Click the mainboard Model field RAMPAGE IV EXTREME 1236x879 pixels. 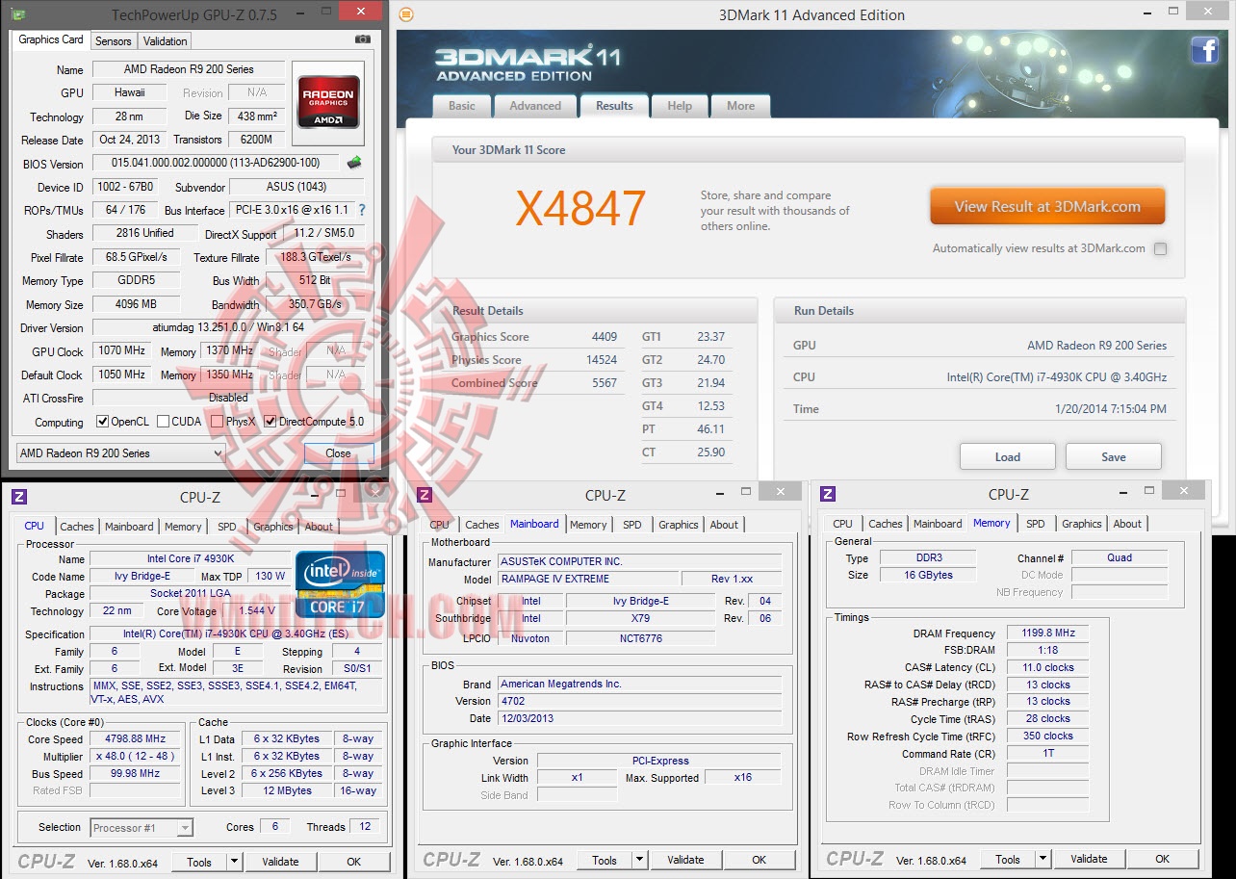587,579
